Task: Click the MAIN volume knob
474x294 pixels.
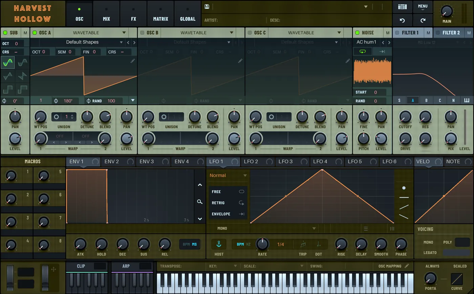Action: tap(447, 12)
